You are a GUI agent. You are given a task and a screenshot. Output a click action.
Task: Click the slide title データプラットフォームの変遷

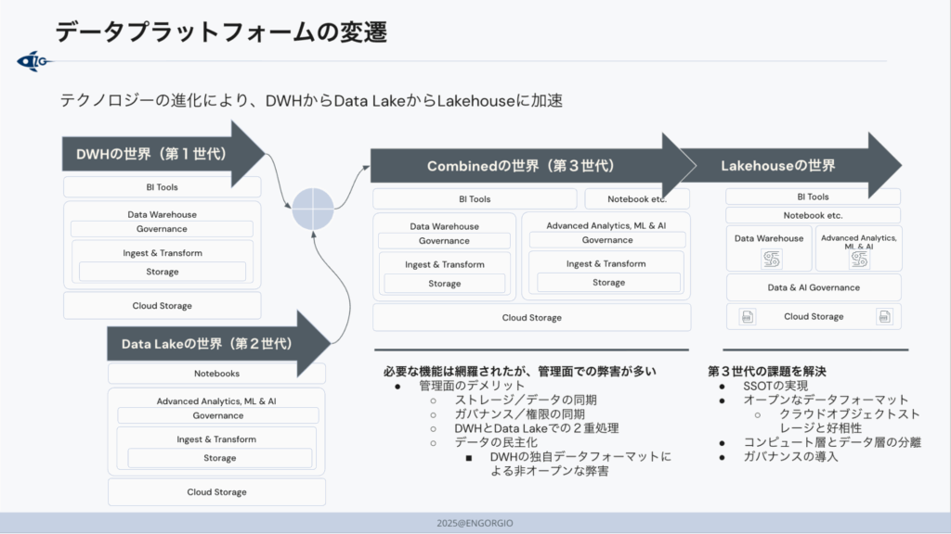221,32
